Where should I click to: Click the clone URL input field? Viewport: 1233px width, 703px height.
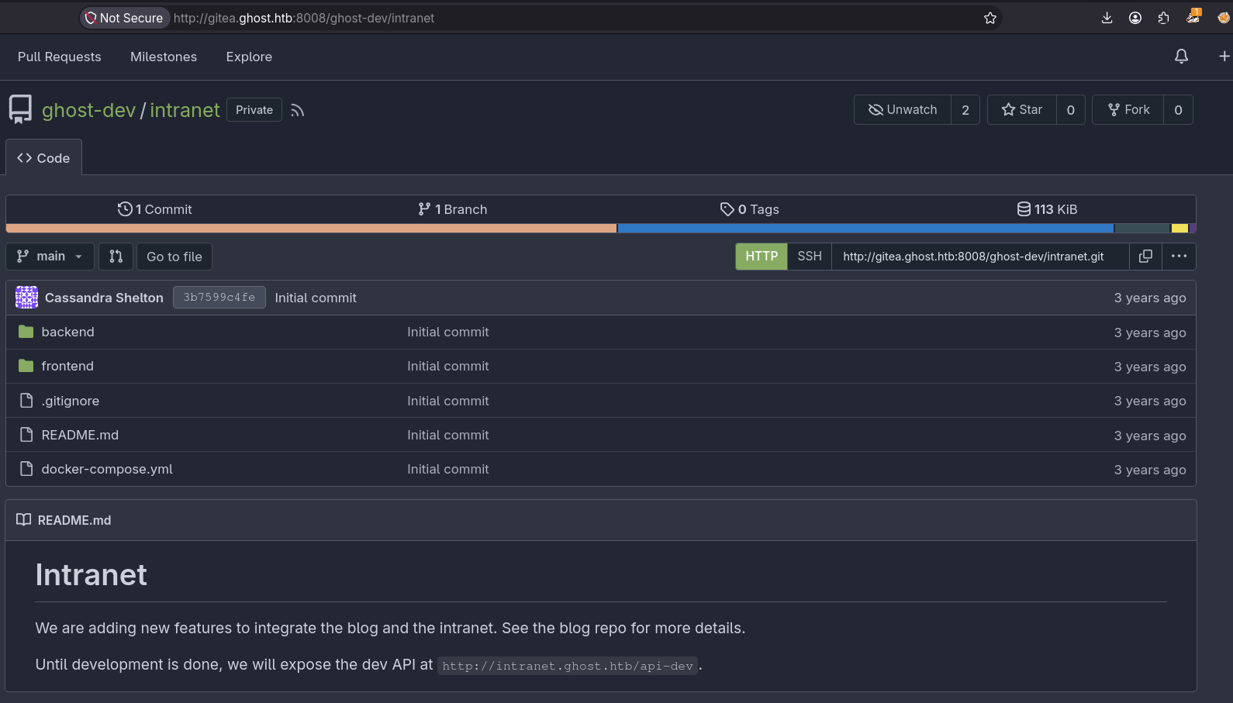[x=980, y=257]
